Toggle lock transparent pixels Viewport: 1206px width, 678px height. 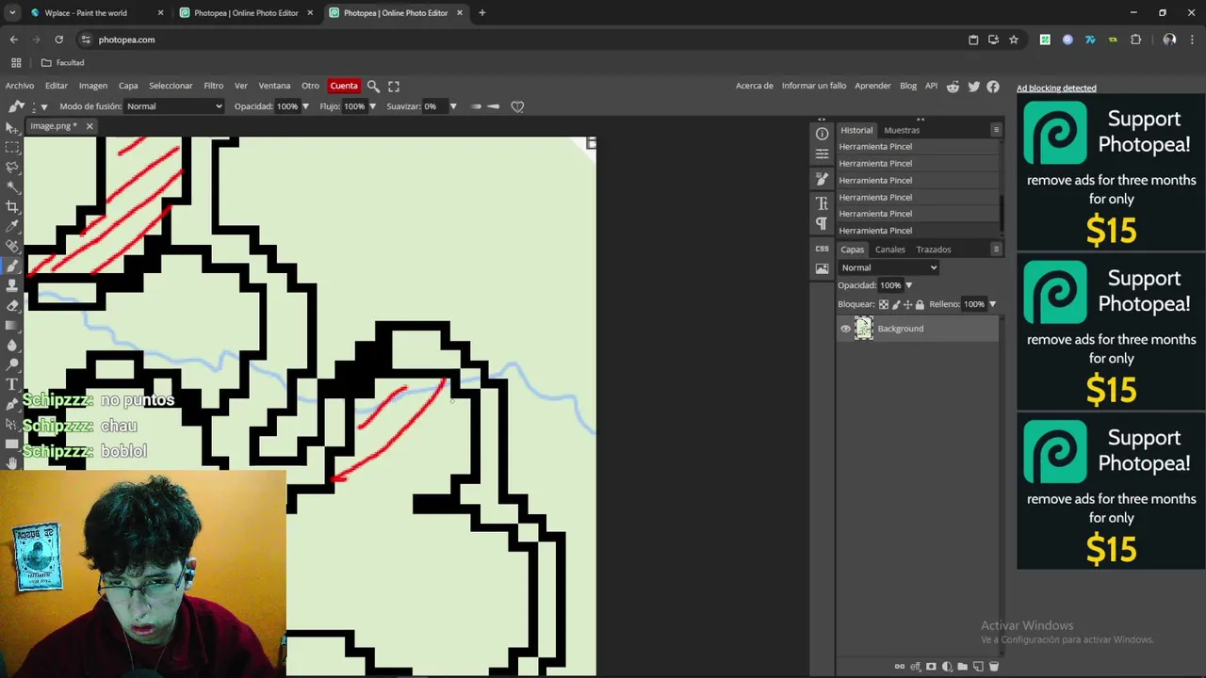coord(883,304)
